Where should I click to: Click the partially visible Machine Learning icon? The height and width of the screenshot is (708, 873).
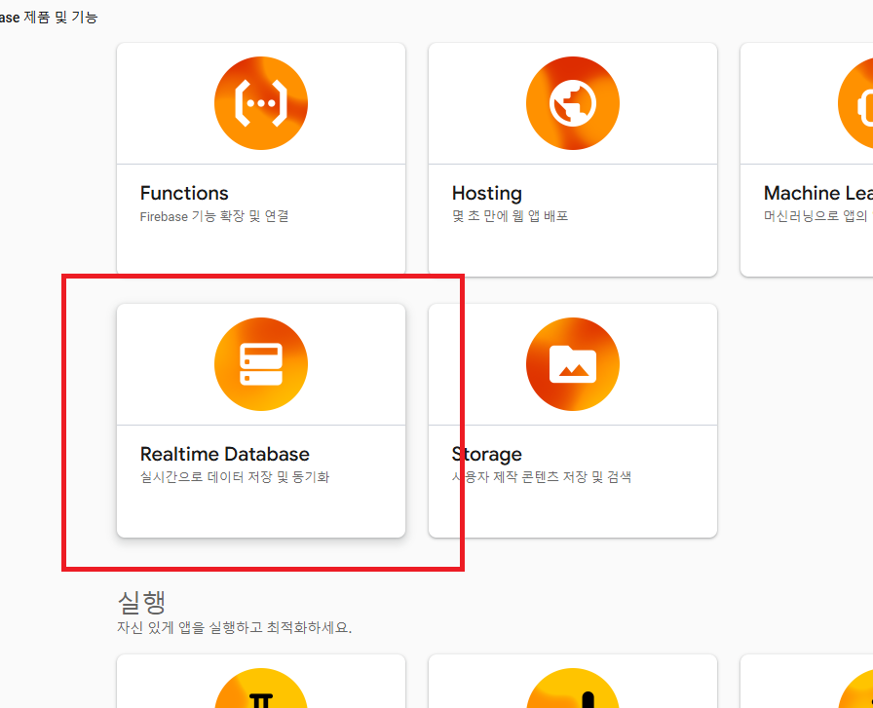tap(855, 103)
